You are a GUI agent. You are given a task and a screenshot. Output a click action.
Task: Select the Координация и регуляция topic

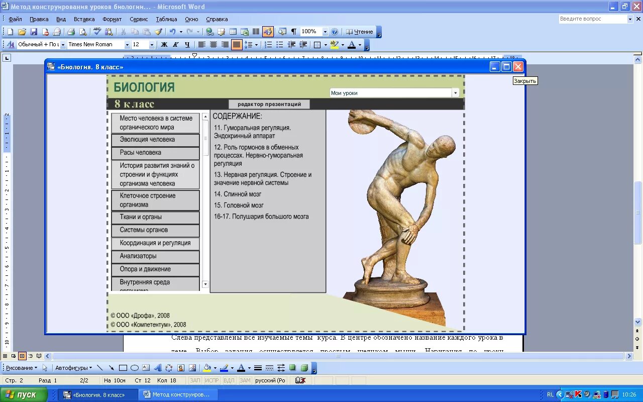click(x=155, y=244)
